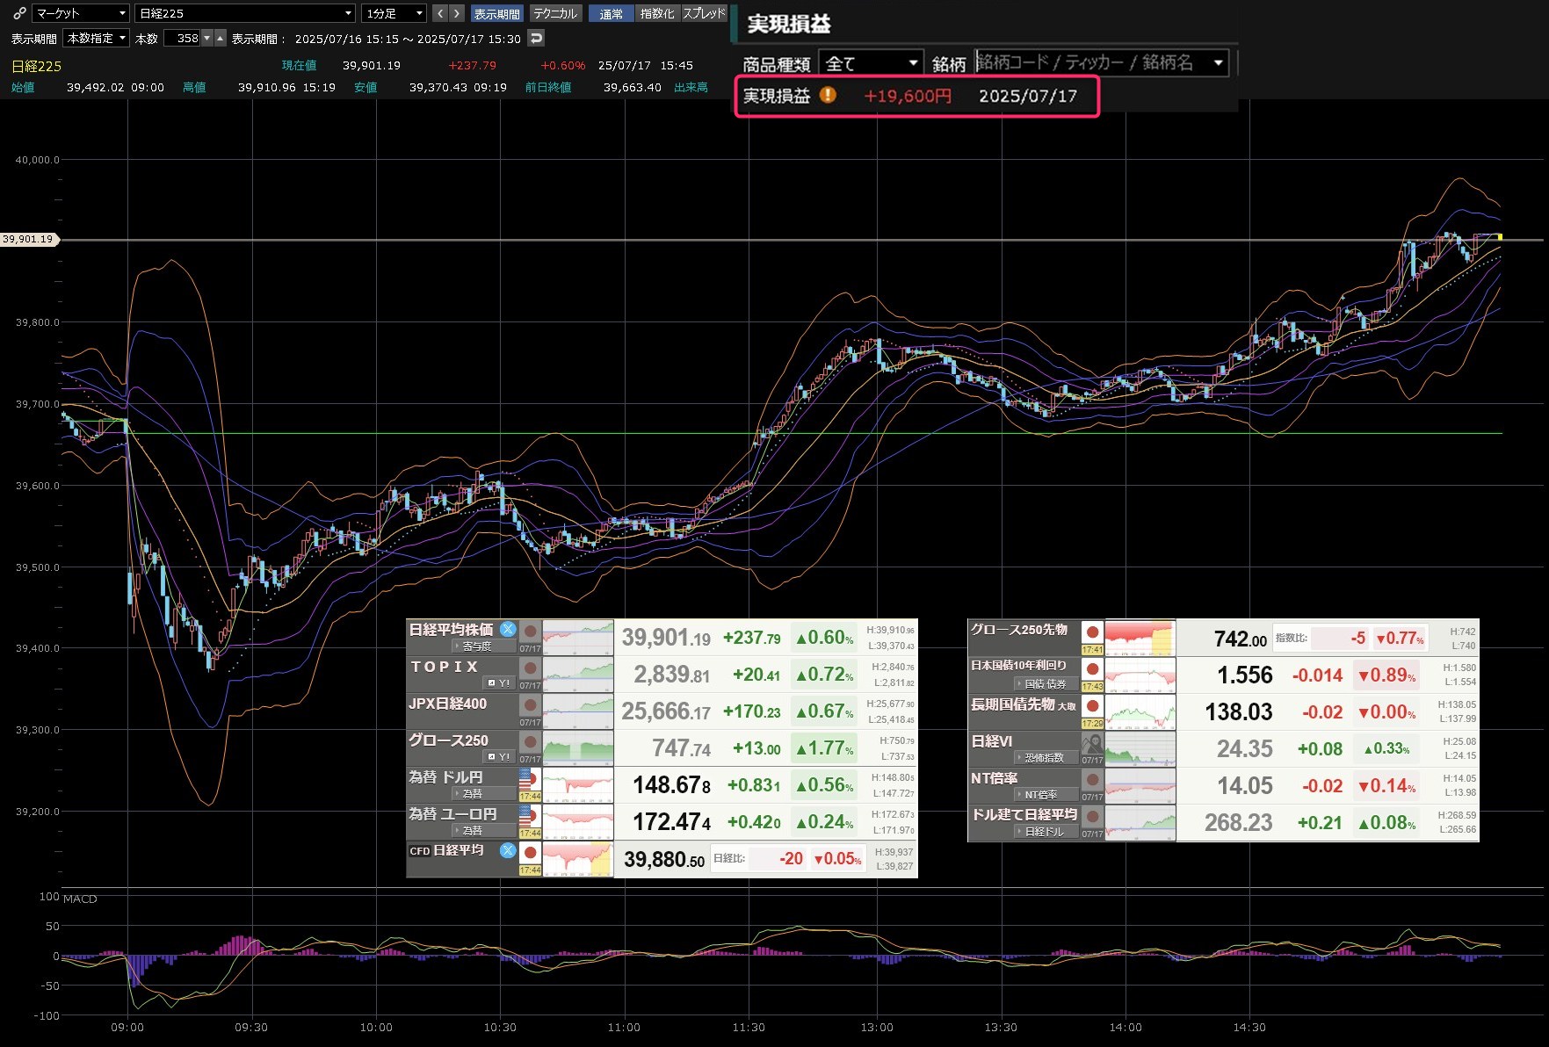This screenshot has width=1549, height=1047.
Task: Go to previous symbol with left arrow
Action: tap(440, 13)
